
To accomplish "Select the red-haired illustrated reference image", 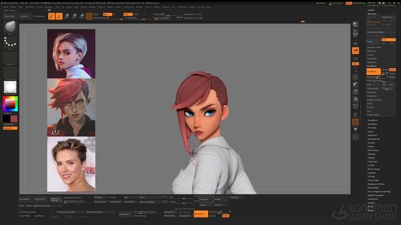I will 71,107.
